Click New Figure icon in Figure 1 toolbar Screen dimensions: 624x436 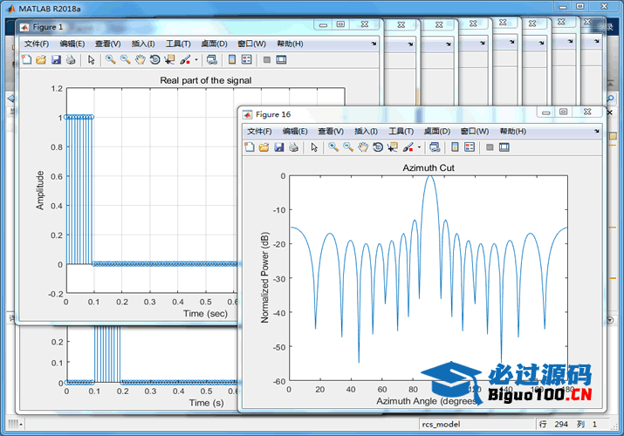pos(27,59)
